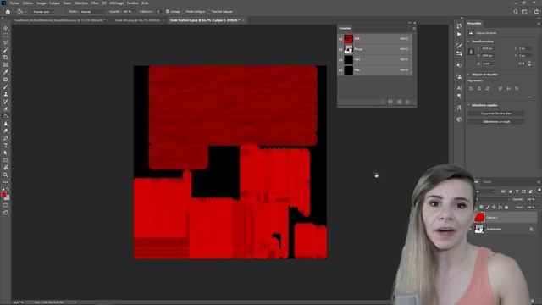Load channel as selection button
The image size is (542, 305).
point(382,102)
